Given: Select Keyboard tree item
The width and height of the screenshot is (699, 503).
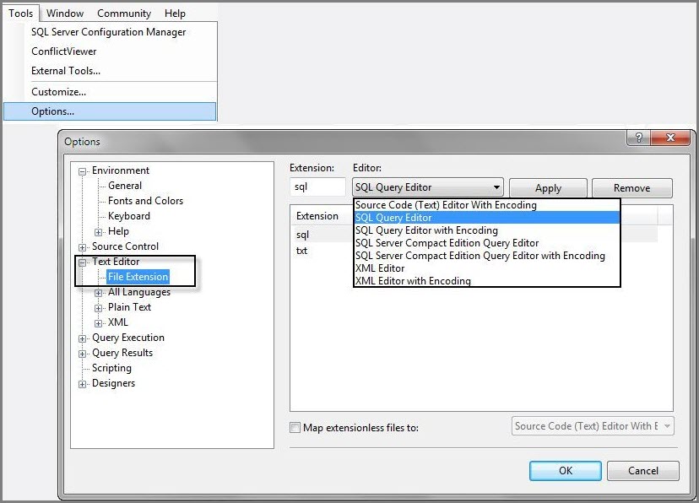Looking at the screenshot, I should [x=129, y=216].
